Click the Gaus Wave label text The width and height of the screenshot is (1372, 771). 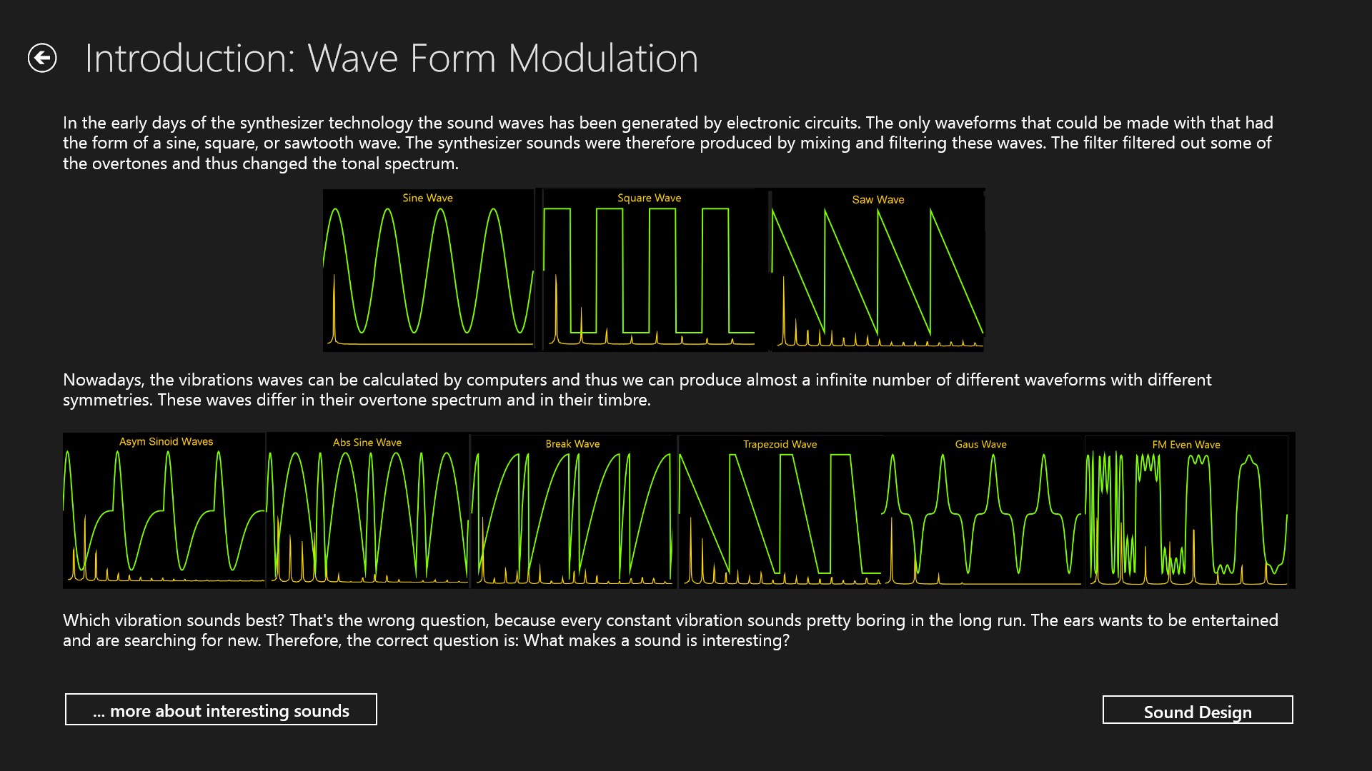click(981, 444)
